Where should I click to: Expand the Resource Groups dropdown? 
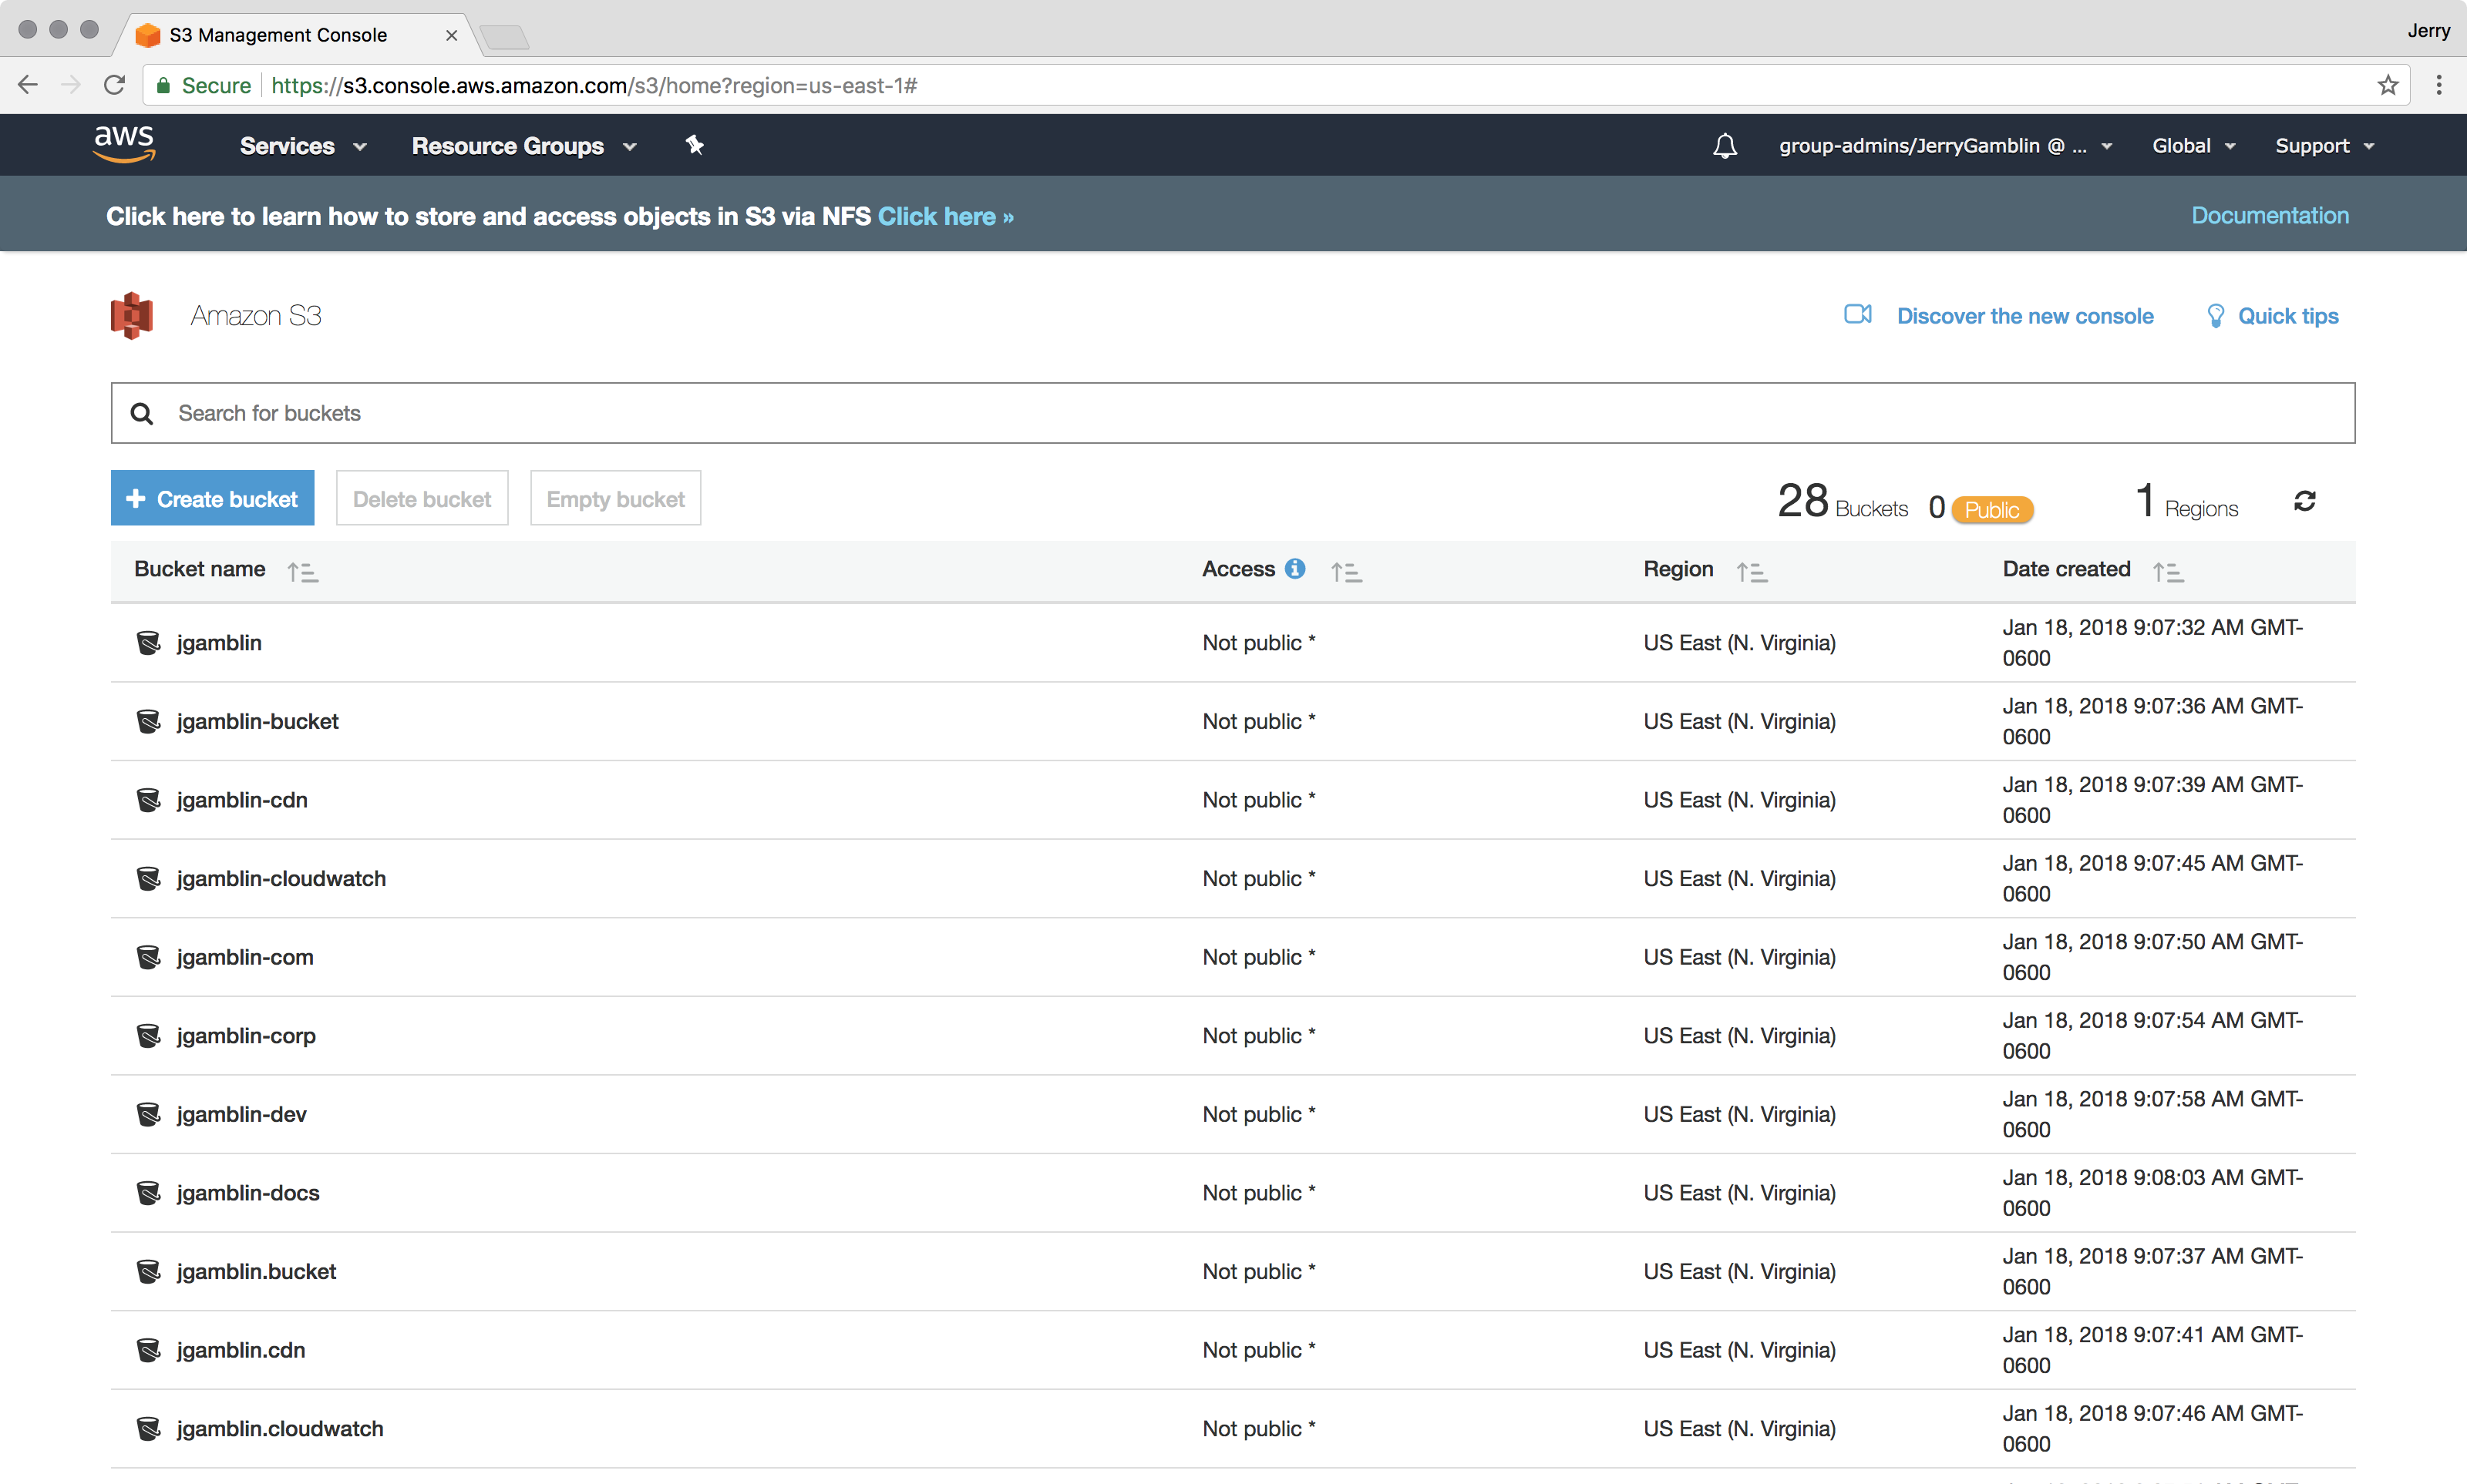pyautogui.click(x=523, y=146)
